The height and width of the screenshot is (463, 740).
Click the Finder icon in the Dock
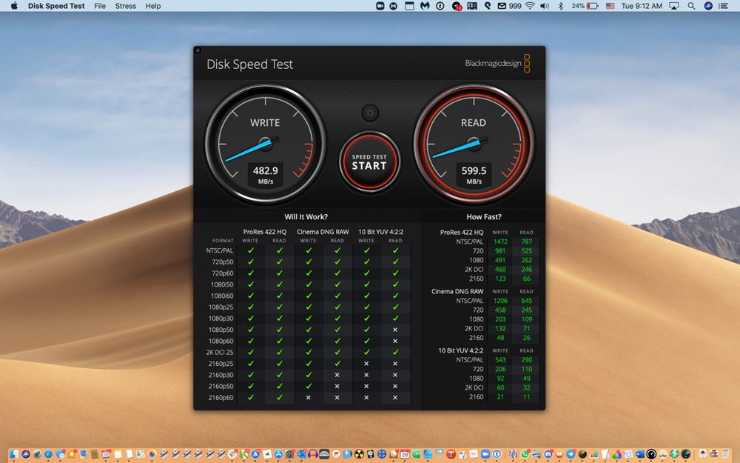(14, 453)
